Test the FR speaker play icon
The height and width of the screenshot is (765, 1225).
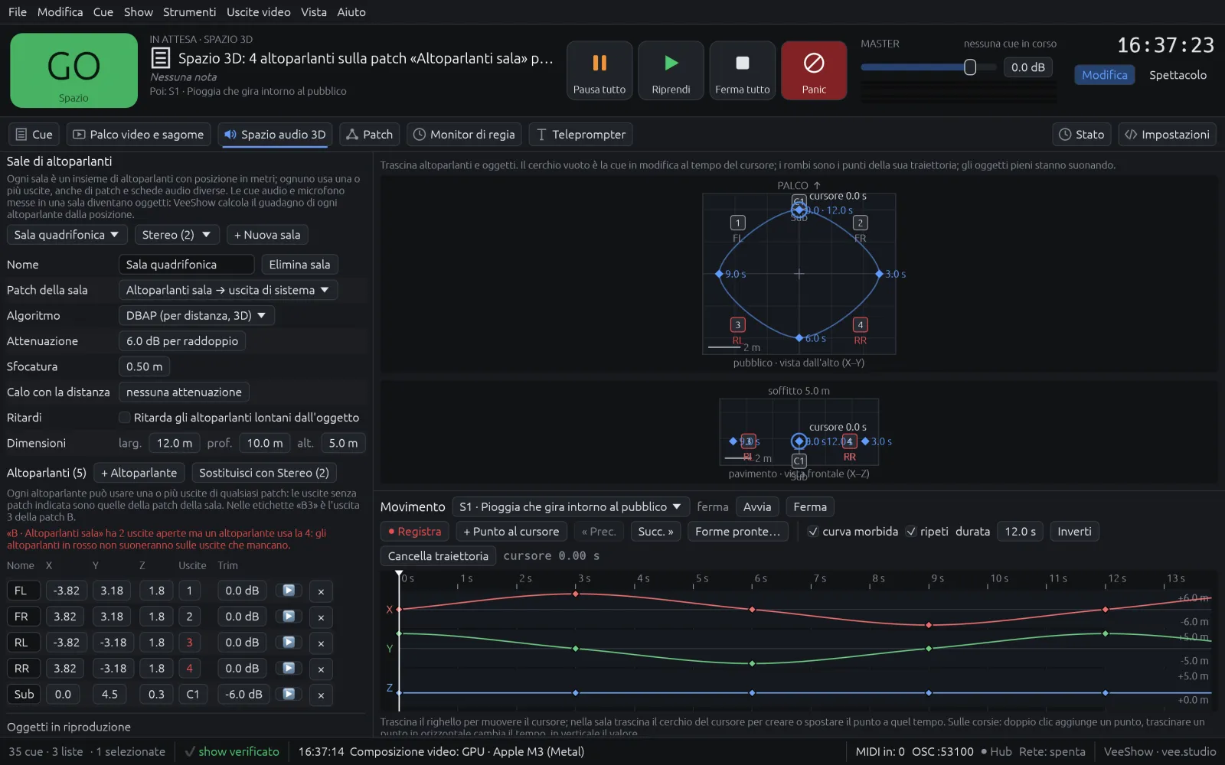point(289,617)
